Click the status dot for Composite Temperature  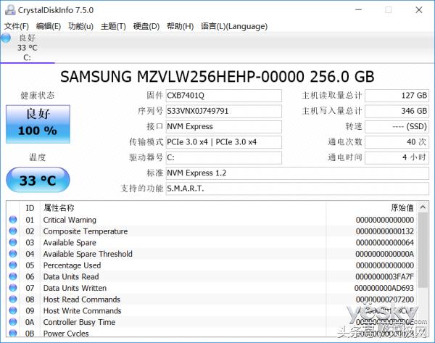[13, 231]
